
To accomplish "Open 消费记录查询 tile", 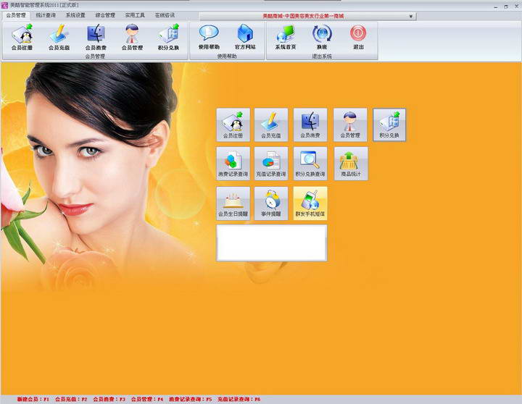I will coord(233,164).
